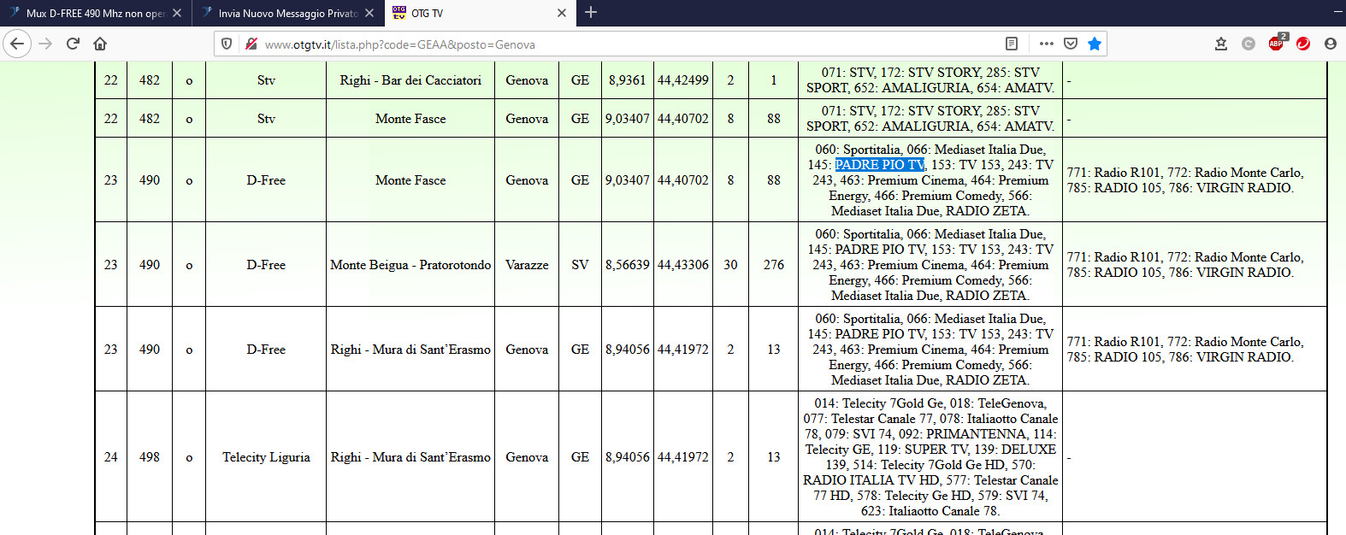Open the browser home page
The height and width of the screenshot is (535, 1346).
click(x=100, y=44)
